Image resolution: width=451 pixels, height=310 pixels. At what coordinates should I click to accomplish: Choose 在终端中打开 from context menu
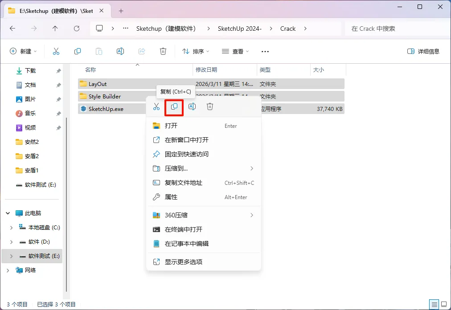tap(204, 229)
